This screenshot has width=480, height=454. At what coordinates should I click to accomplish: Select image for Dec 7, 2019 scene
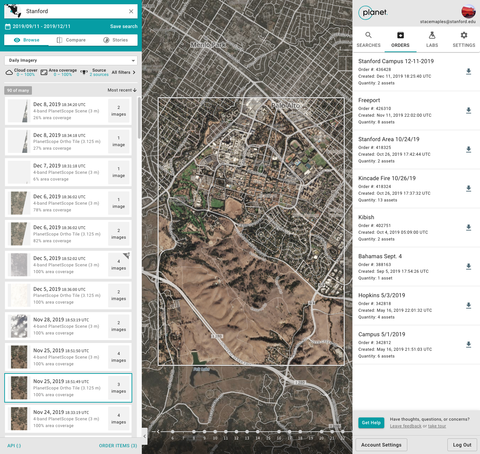click(x=119, y=172)
